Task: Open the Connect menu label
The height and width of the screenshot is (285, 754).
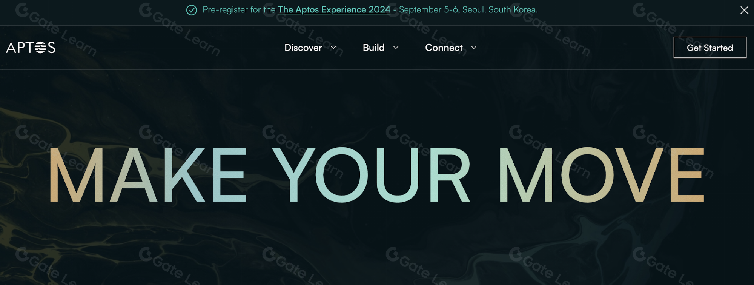Action: click(x=444, y=48)
